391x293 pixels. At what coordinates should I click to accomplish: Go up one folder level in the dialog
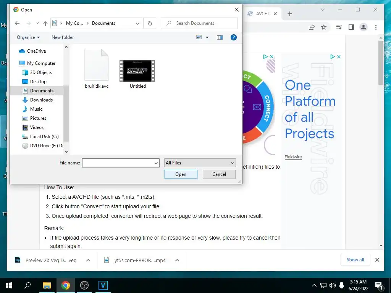click(x=45, y=23)
